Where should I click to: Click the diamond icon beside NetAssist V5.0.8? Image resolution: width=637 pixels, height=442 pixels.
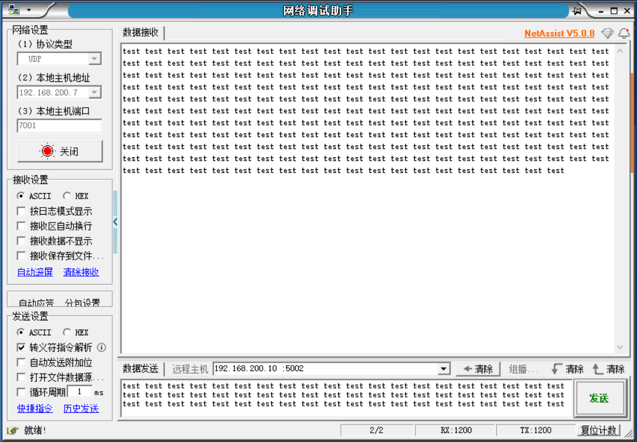coord(607,33)
